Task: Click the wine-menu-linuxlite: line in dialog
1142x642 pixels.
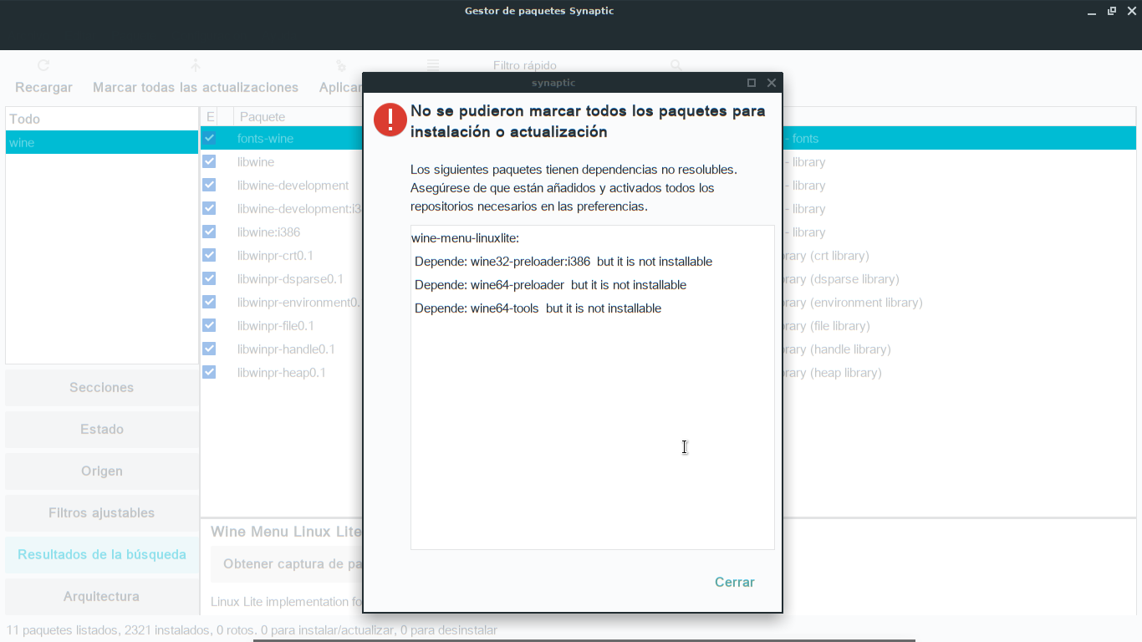Action: point(466,238)
